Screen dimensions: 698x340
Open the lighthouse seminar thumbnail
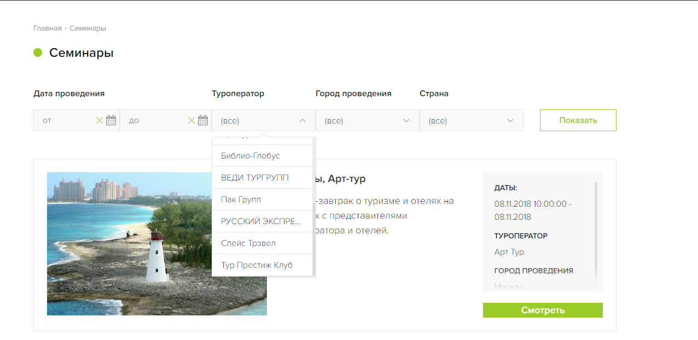click(x=157, y=244)
